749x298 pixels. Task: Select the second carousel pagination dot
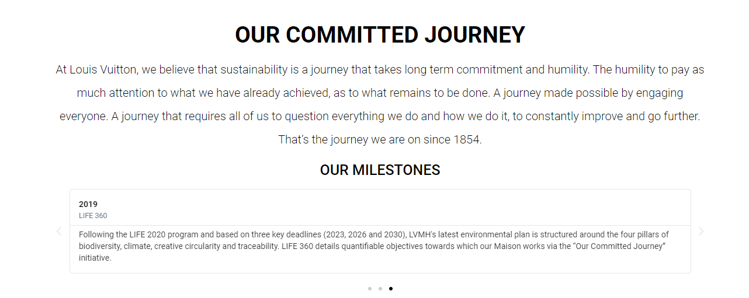pyautogui.click(x=380, y=289)
